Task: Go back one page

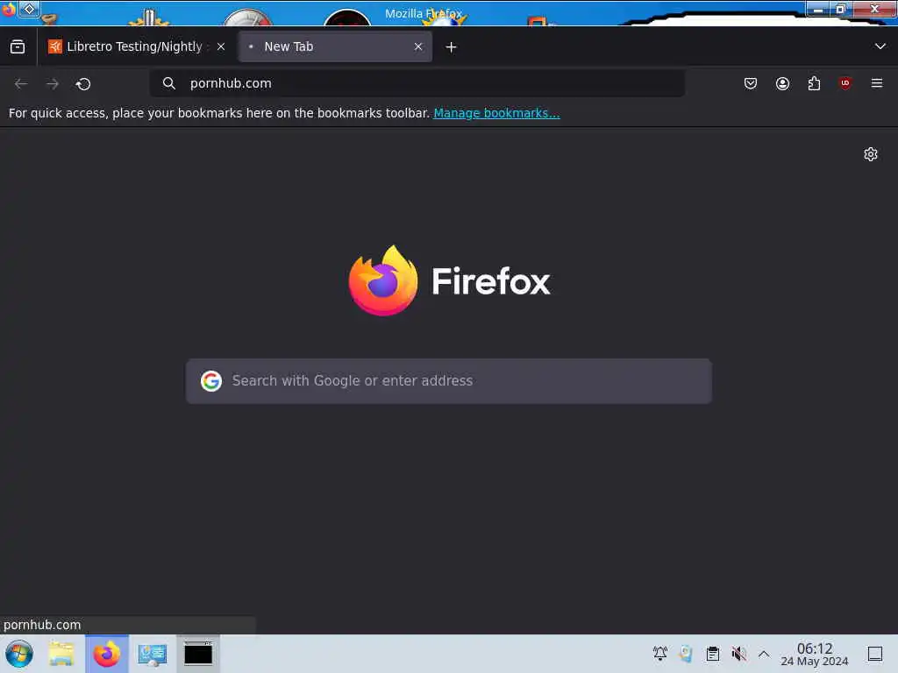Action: (x=21, y=83)
